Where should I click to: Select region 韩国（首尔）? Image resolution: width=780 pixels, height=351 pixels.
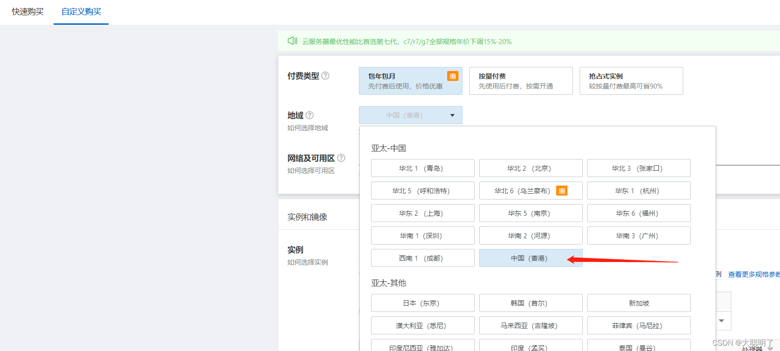(x=531, y=303)
